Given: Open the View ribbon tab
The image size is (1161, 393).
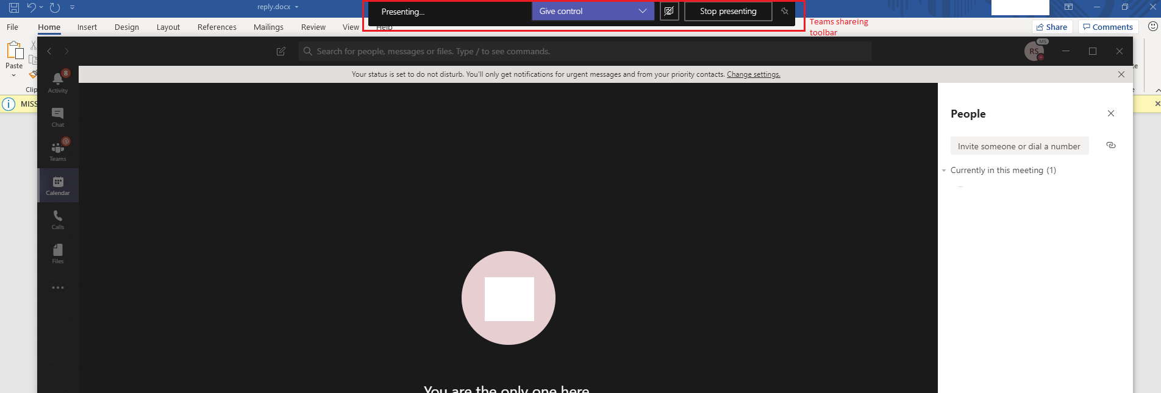Looking at the screenshot, I should point(351,27).
